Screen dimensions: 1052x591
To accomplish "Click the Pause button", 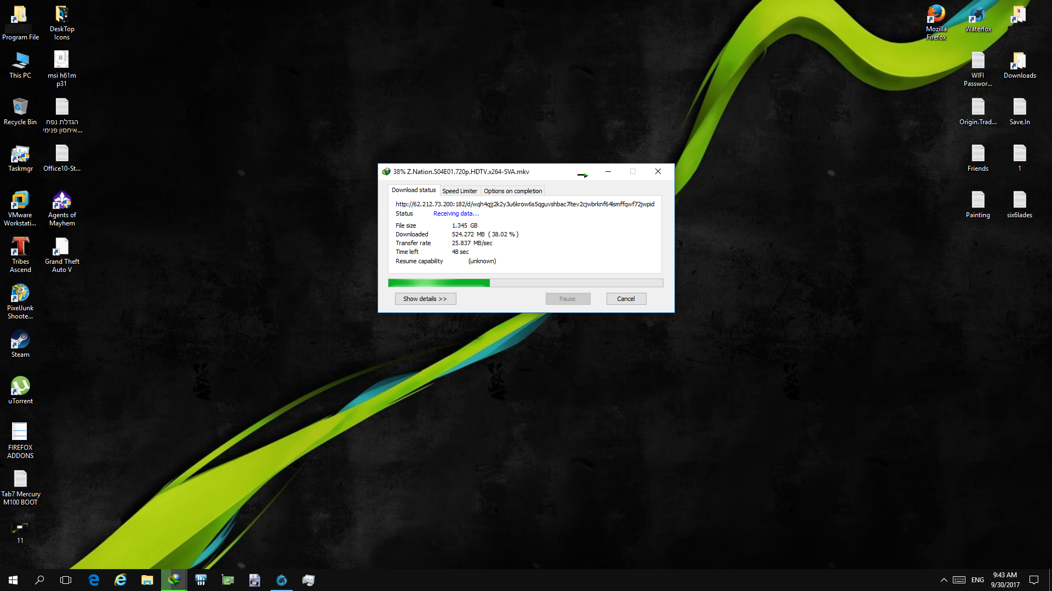I will coord(567,299).
